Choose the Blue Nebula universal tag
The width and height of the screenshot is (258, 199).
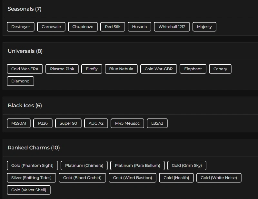tap(121, 69)
